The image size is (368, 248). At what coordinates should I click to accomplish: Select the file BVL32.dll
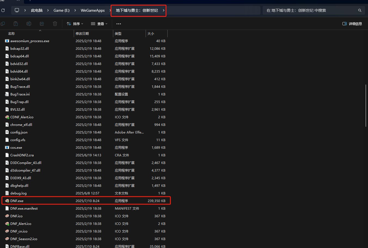tap(17, 109)
